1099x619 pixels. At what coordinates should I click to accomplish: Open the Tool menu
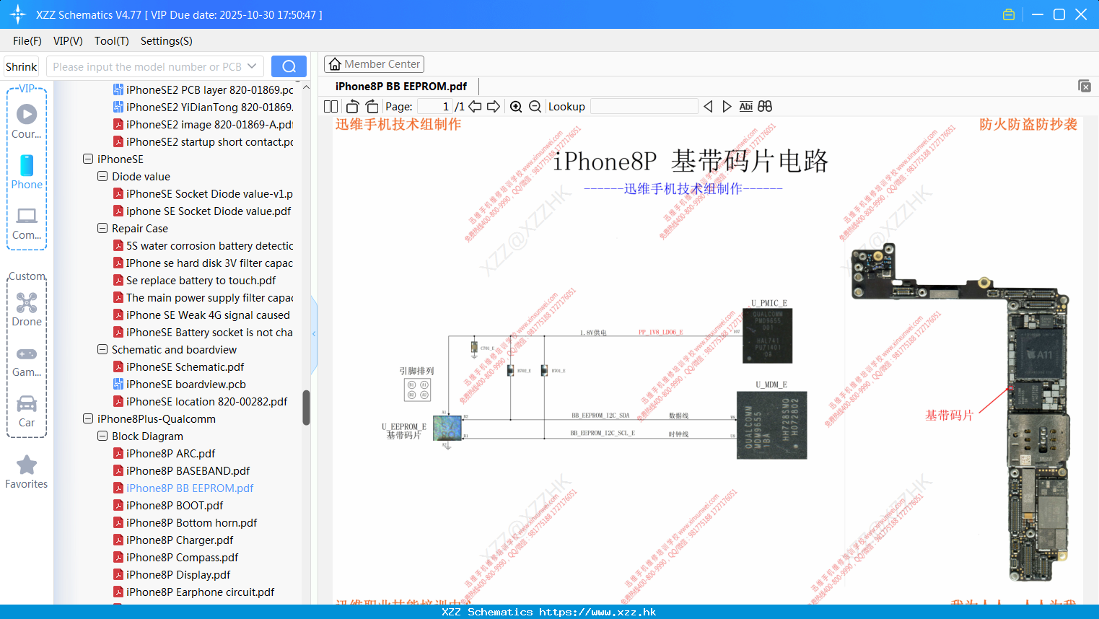[111, 41]
